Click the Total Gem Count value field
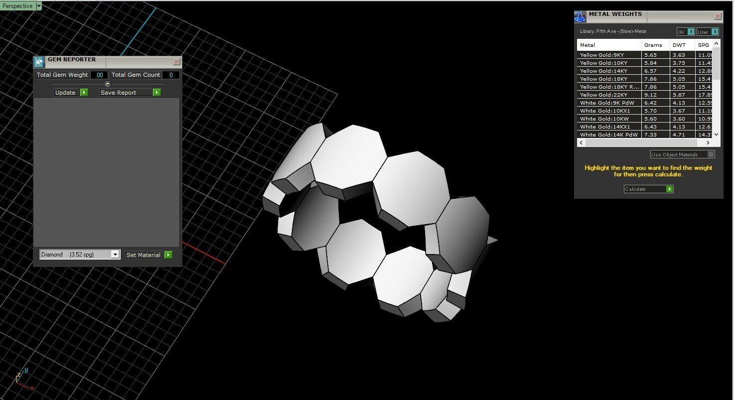Viewport: 734px width, 400px height. 171,75
